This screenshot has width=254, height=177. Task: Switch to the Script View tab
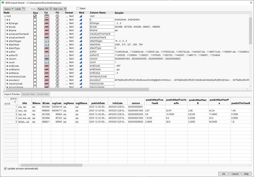click(43, 94)
